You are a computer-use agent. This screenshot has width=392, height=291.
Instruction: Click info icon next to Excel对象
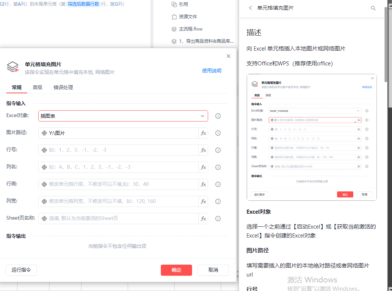(x=218, y=116)
